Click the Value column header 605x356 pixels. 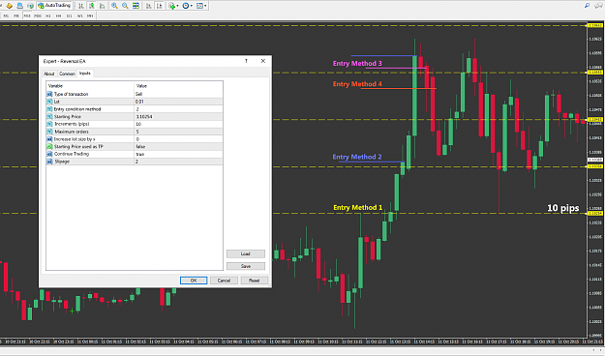[178, 86]
